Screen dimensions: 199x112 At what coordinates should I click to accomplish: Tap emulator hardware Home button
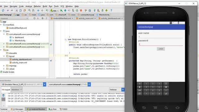[x=178, y=108]
